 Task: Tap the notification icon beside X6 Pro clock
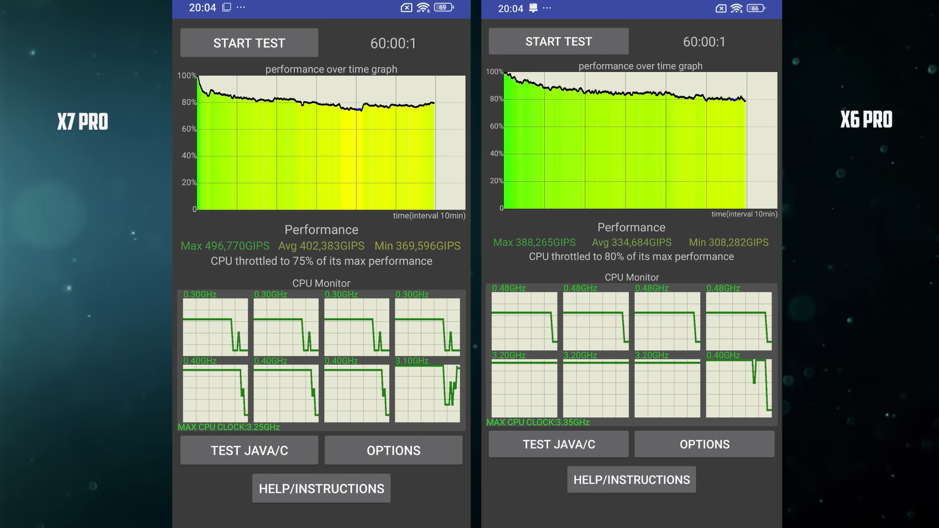pos(533,8)
